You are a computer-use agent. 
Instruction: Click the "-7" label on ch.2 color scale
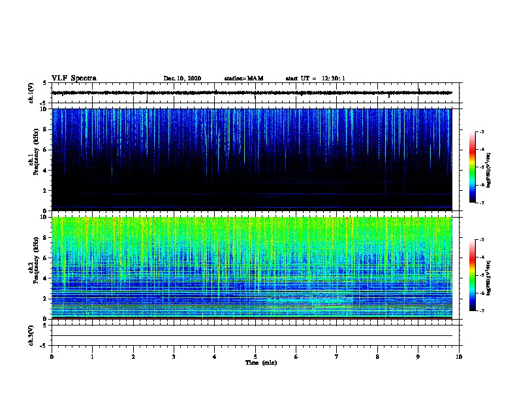pos(481,311)
